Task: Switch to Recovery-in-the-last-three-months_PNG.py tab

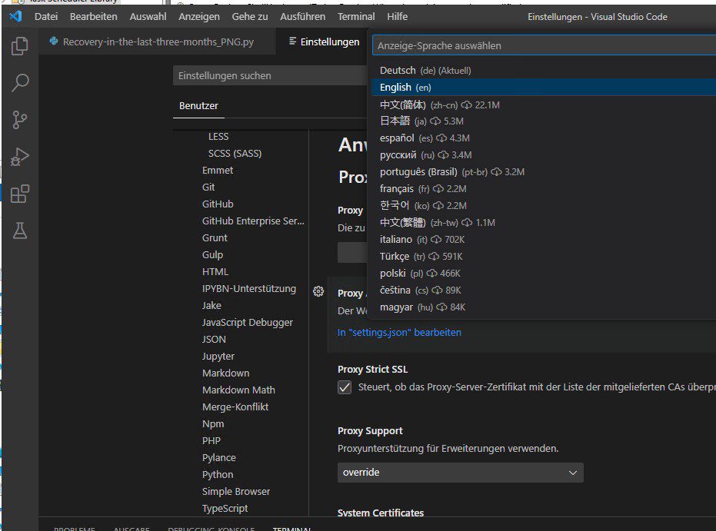Action: 158,41
